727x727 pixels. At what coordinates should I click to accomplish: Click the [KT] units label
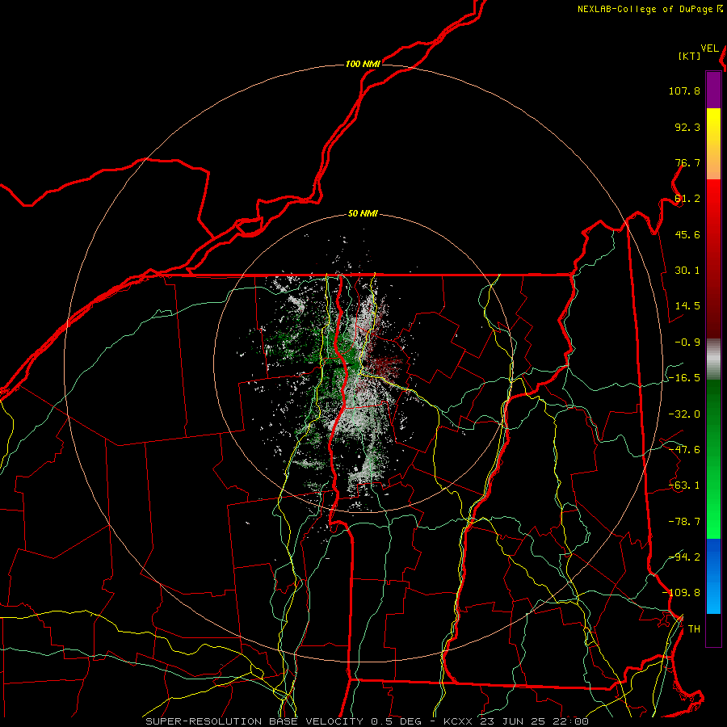(690, 56)
